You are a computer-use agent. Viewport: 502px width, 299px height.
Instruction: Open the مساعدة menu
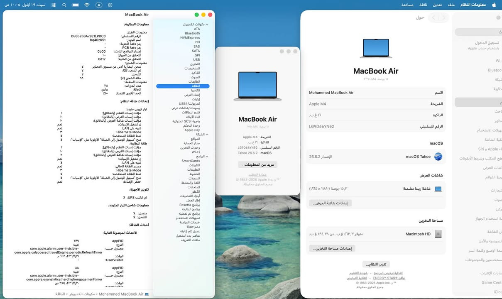407,5
